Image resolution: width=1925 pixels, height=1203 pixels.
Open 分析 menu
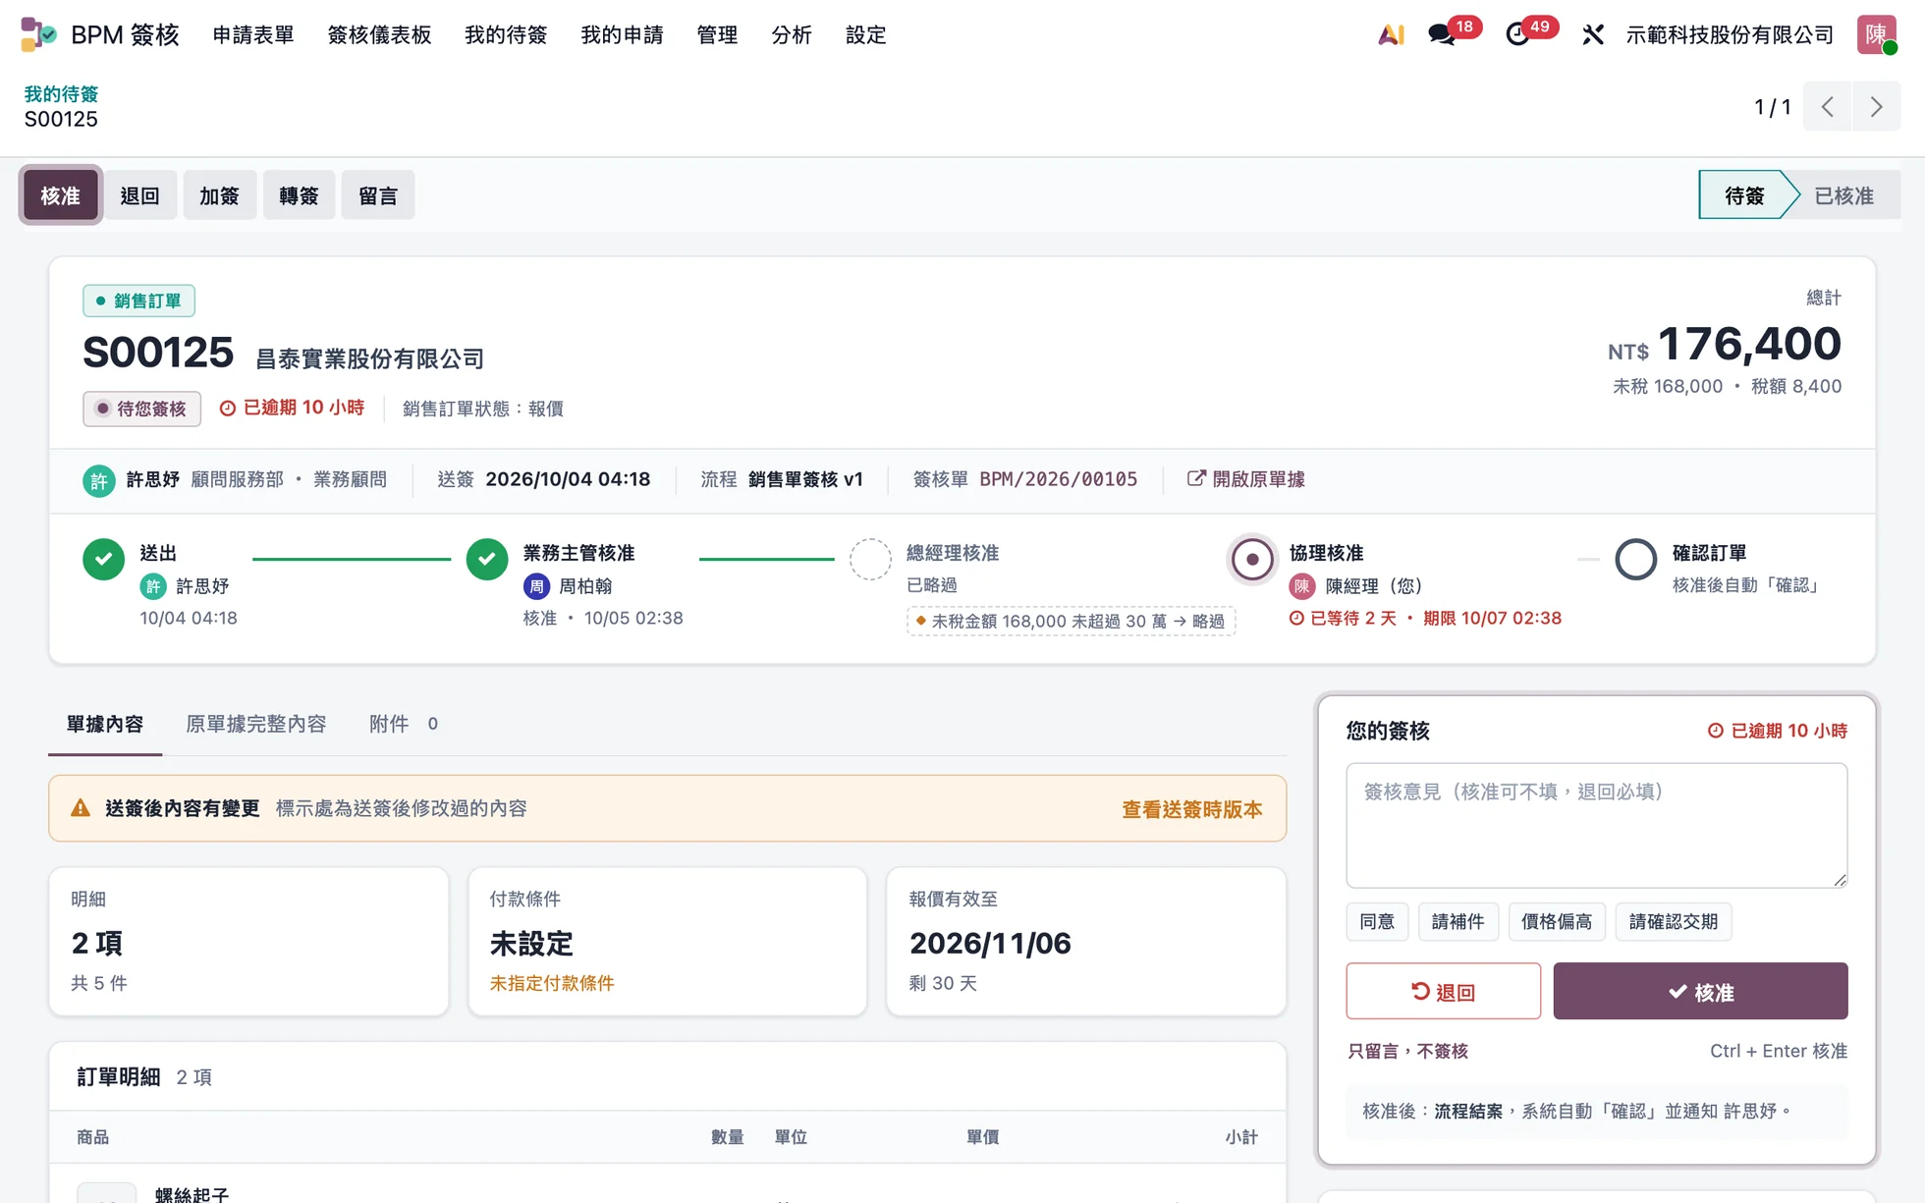point(792,34)
